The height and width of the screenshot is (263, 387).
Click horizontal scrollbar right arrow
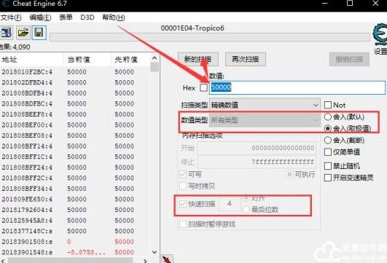click(145, 260)
